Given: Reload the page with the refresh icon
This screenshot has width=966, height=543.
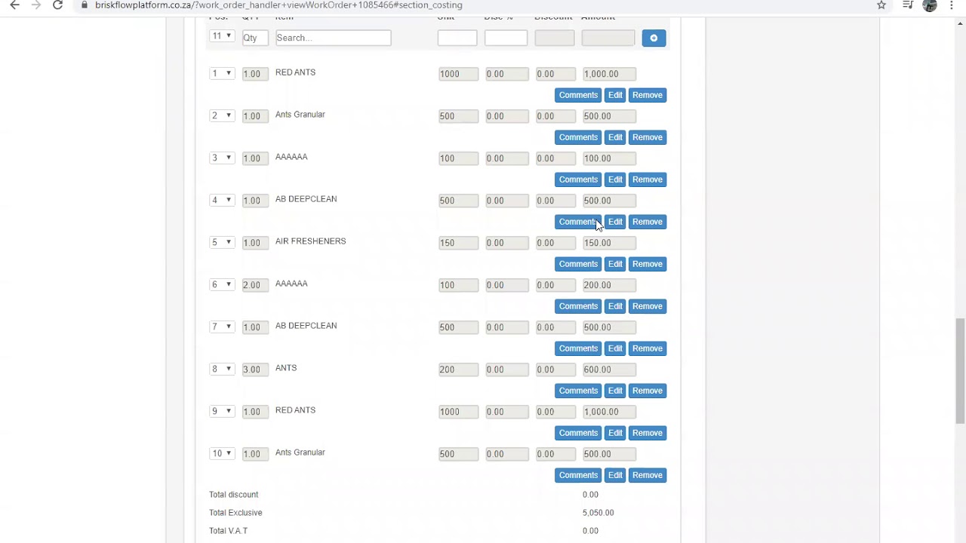Looking at the screenshot, I should coord(57,5).
